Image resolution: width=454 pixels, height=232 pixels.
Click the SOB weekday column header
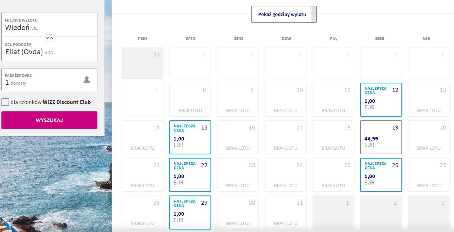click(x=380, y=39)
